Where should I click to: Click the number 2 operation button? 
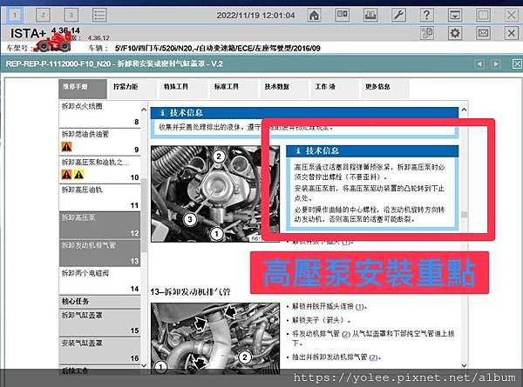tap(43, 15)
